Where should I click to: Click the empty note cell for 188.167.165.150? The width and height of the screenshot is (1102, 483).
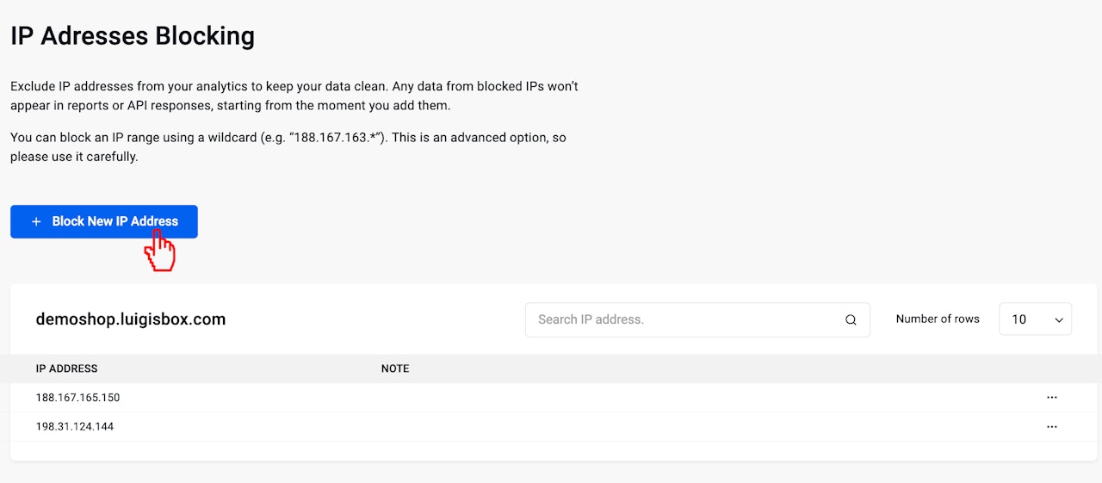pyautogui.click(x=603, y=398)
